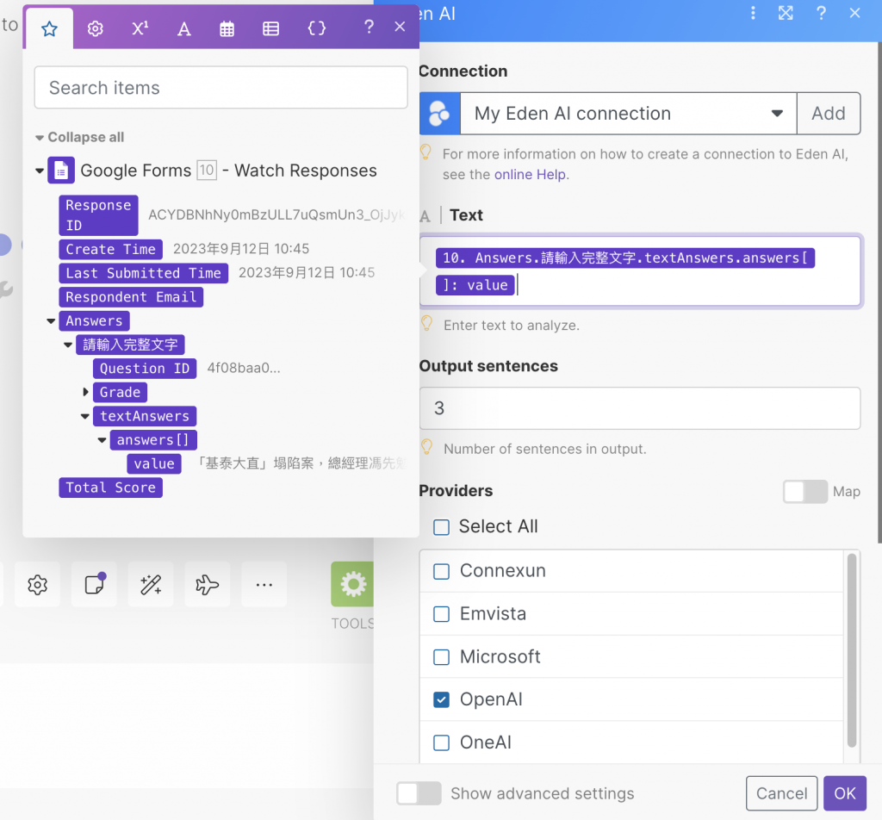Close the Eden AI module dialog
This screenshot has height=820, width=882.
tap(855, 13)
